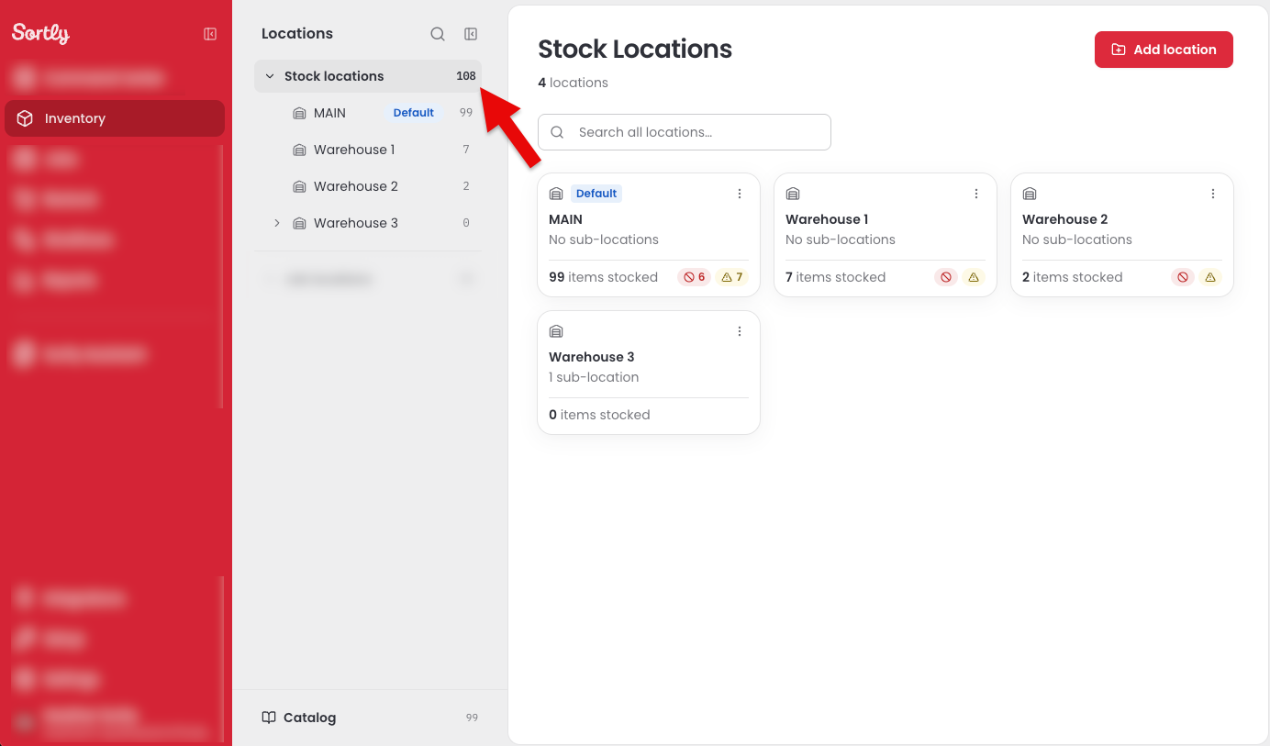Image resolution: width=1270 pixels, height=746 pixels.
Task: Open Warehouse 3 card options menu
Action: pos(740,331)
